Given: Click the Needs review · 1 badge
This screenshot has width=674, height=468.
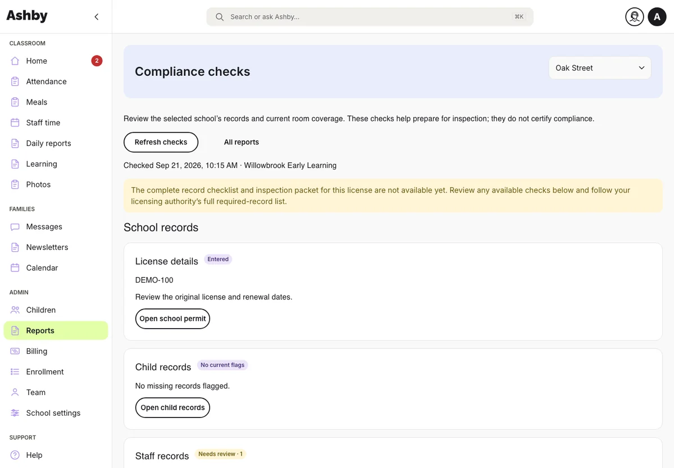Looking at the screenshot, I should (x=220, y=454).
